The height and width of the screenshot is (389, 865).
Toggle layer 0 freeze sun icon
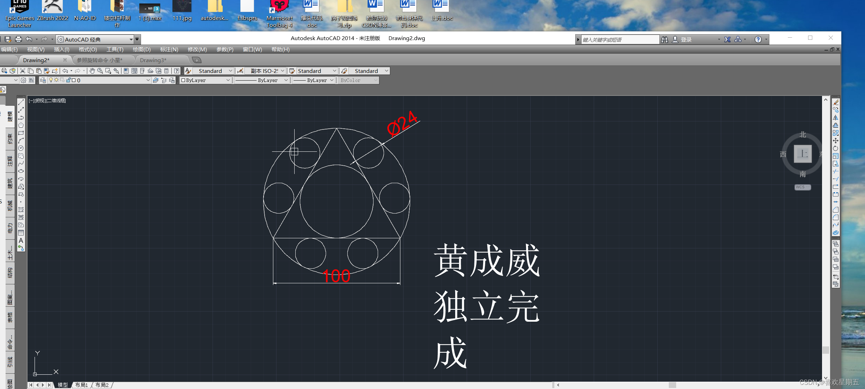pos(56,80)
